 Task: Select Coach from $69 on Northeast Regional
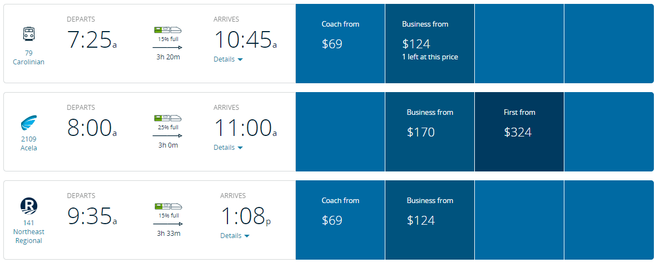click(x=340, y=220)
